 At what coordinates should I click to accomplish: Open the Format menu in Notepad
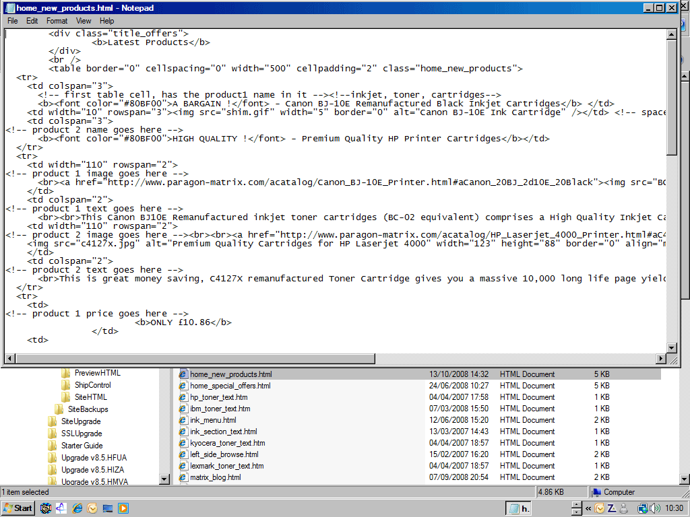coord(57,21)
